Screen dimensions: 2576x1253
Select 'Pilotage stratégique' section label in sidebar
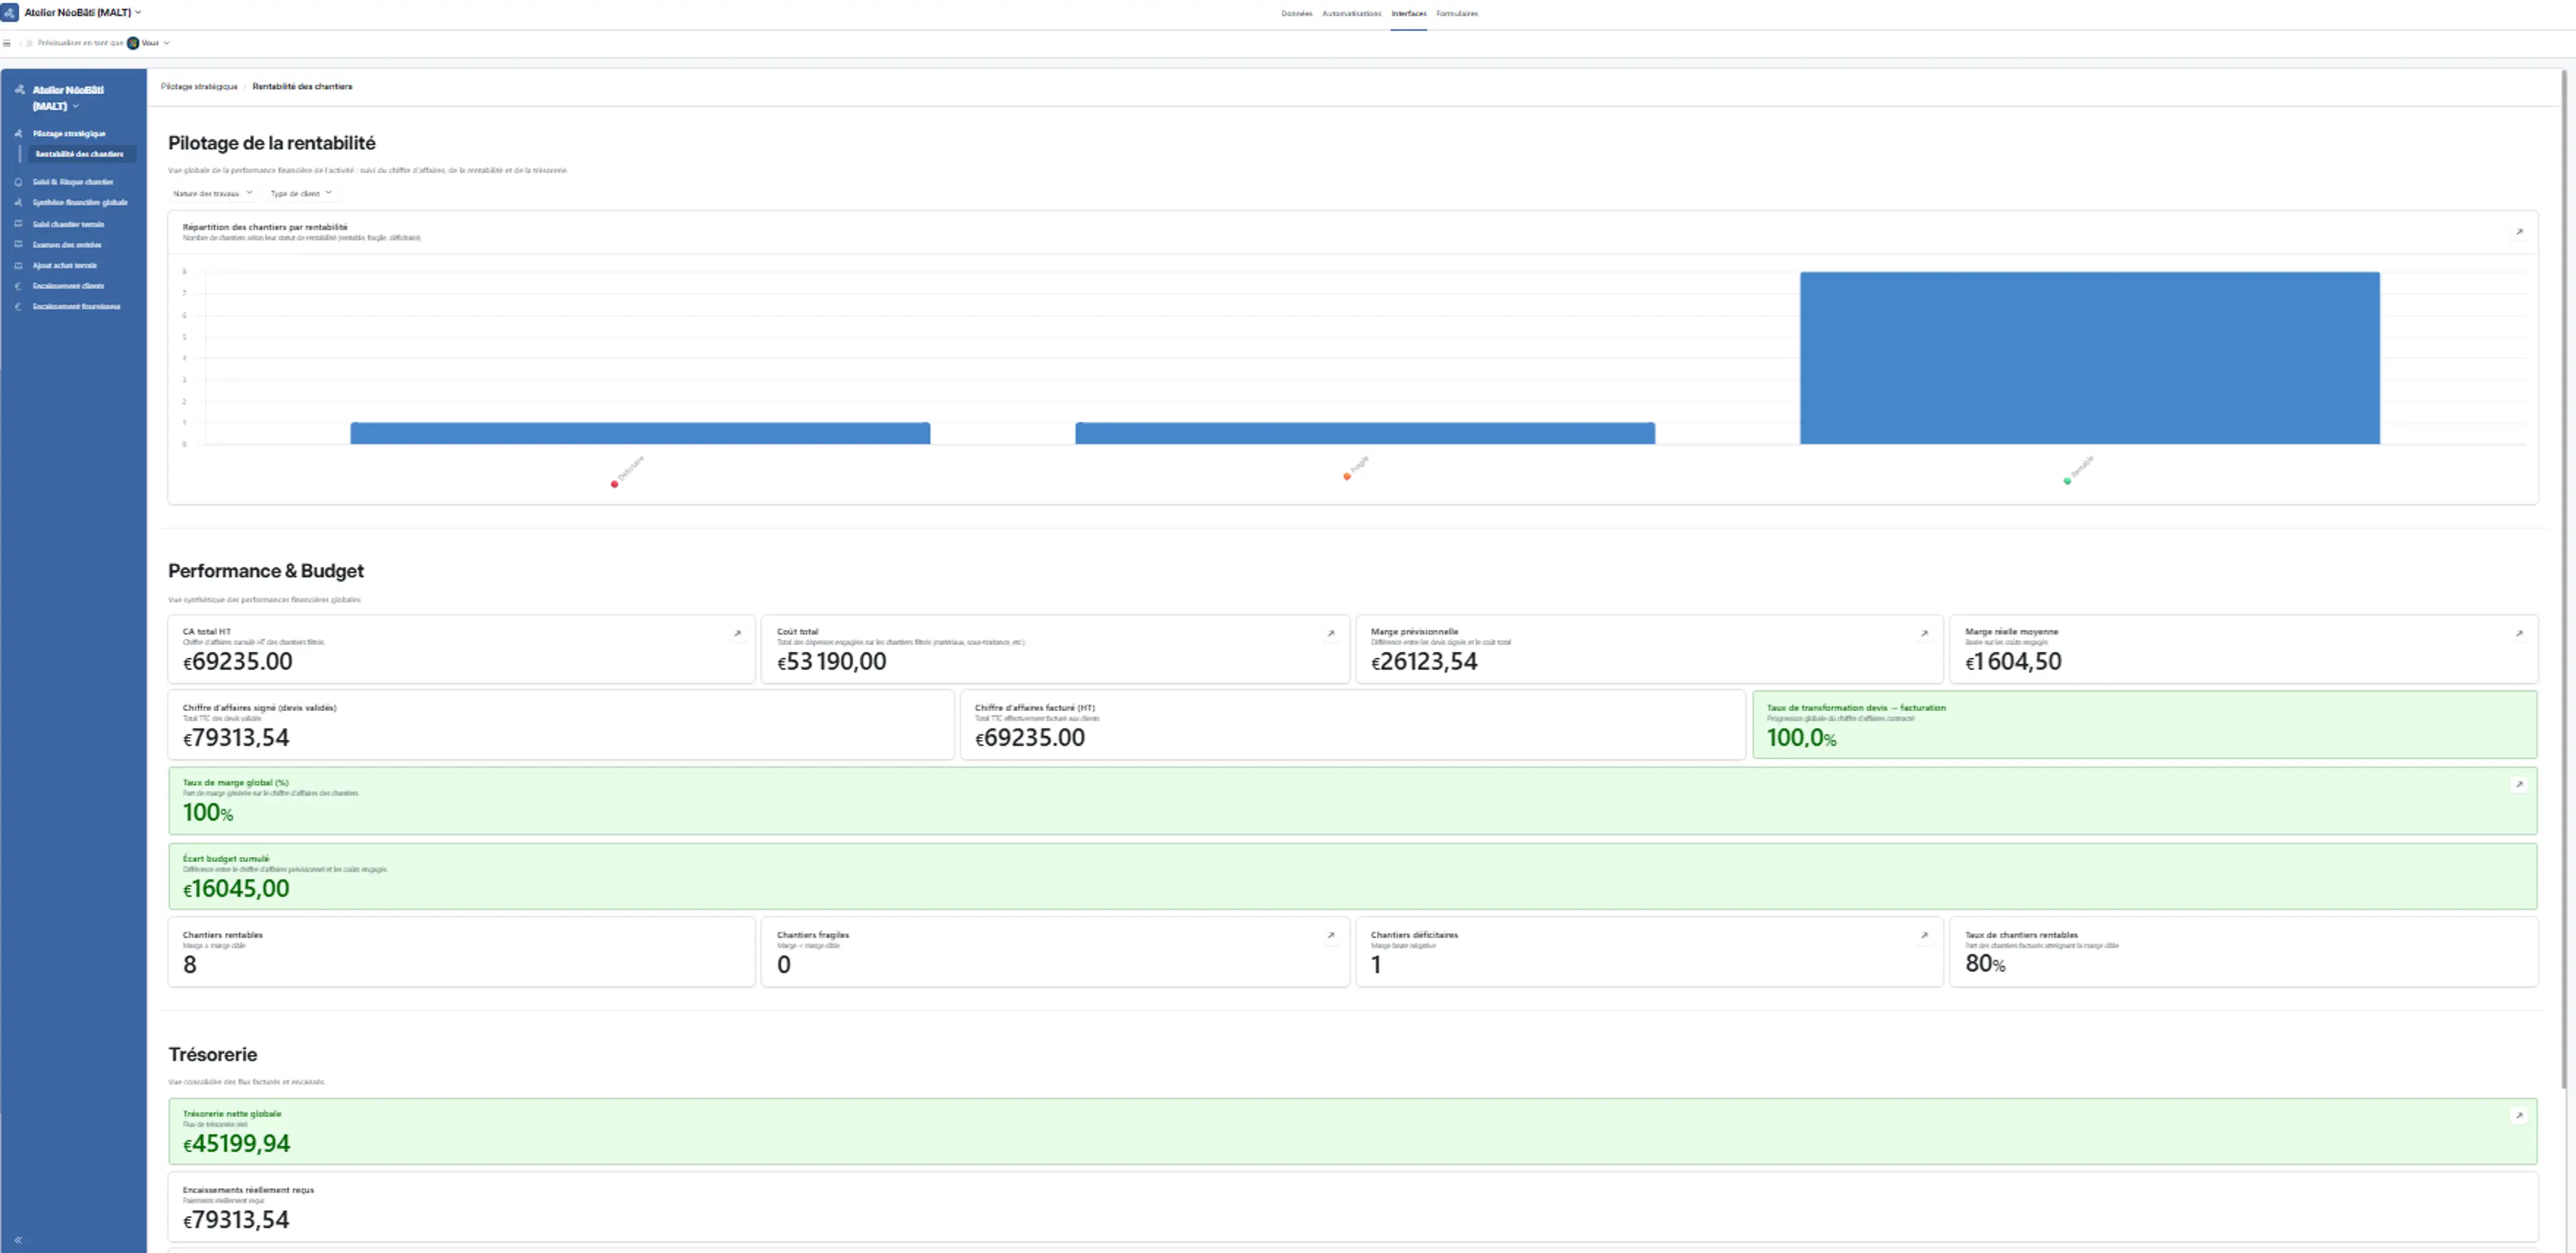pyautogui.click(x=69, y=133)
